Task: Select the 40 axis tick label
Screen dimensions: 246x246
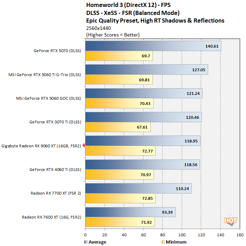Action: pos(124,235)
